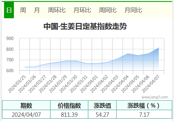Click the 2024/03/28 x-axis date label
Image resolution: width=174 pixels, height=121 pixels.
point(48,84)
